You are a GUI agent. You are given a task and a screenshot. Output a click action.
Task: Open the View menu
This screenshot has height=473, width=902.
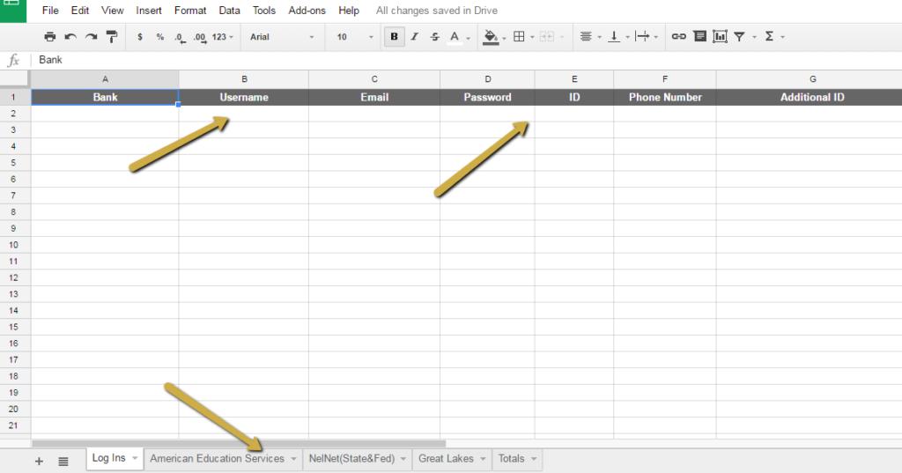click(112, 11)
